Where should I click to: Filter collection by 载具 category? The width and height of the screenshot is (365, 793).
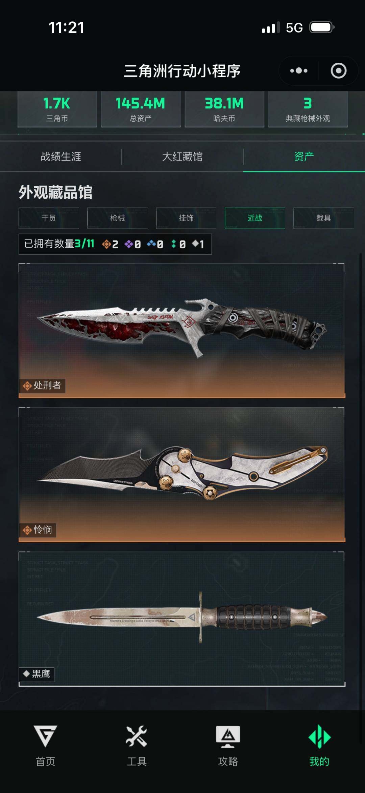coord(323,218)
